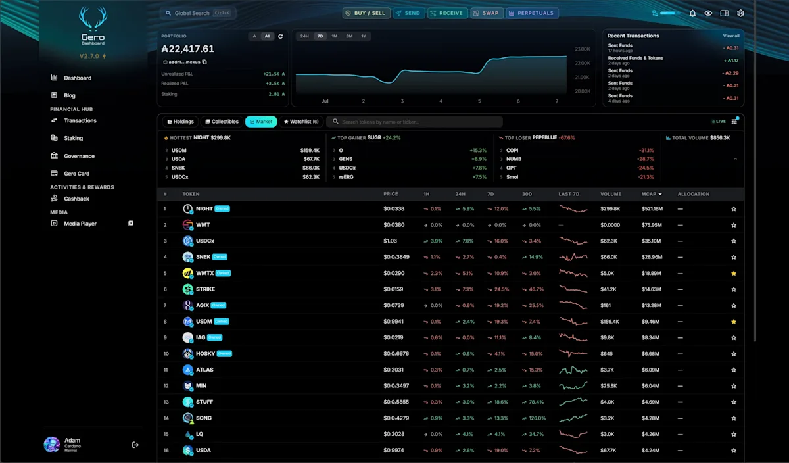Focus the token search field
789x463 pixels.
coord(416,122)
